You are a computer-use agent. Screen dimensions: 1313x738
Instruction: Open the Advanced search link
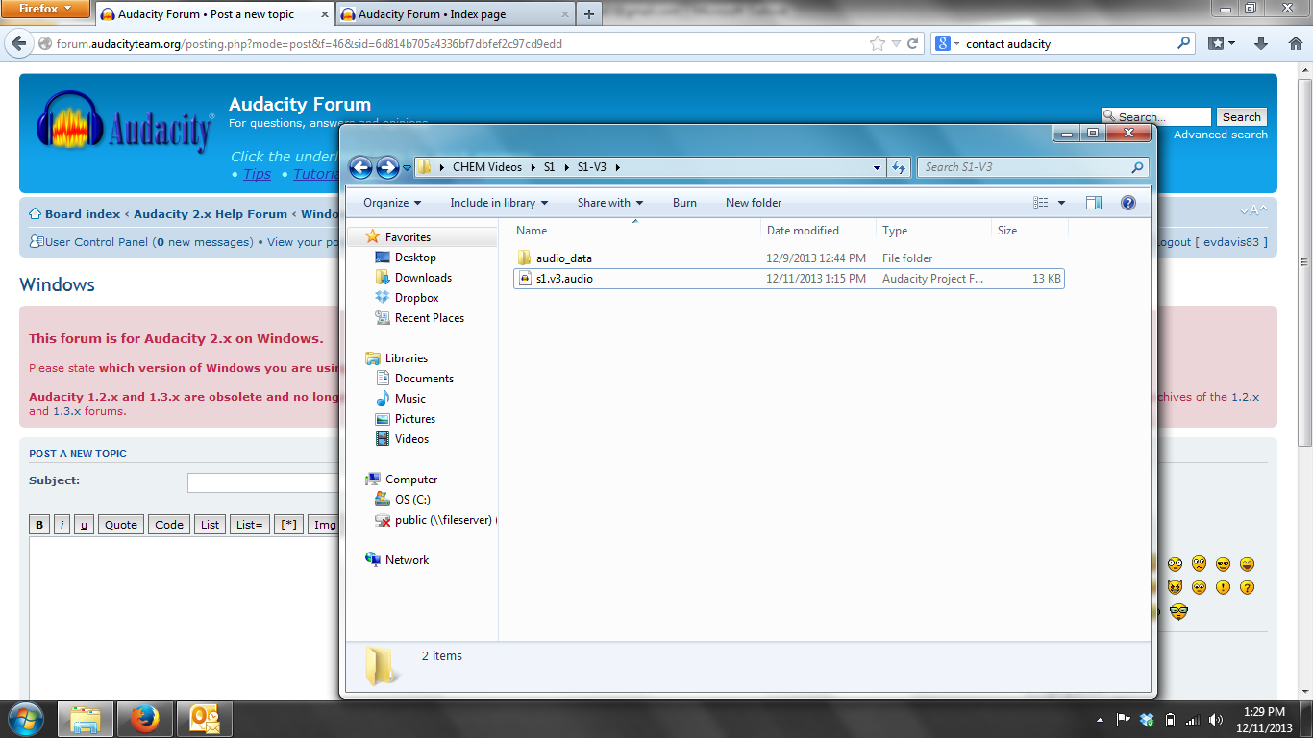tap(1221, 135)
